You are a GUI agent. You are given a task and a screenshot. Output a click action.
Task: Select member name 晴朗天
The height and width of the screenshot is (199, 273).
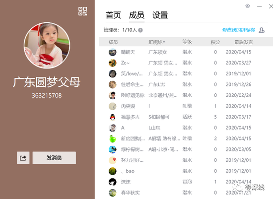point(128,52)
